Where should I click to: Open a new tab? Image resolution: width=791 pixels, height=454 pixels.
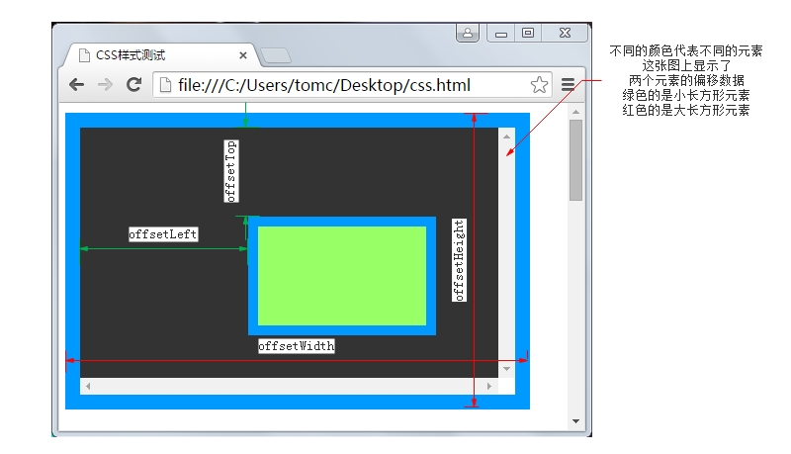tap(276, 55)
